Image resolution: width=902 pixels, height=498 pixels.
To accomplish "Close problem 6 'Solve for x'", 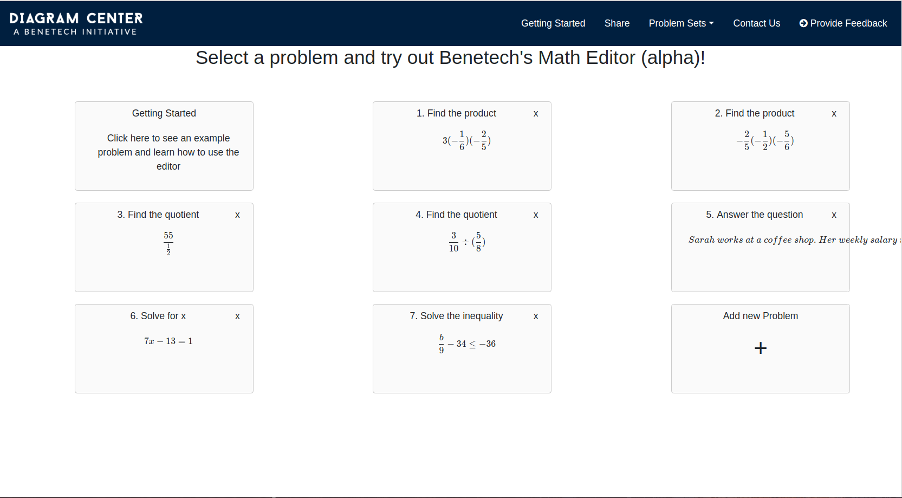I will 237,316.
